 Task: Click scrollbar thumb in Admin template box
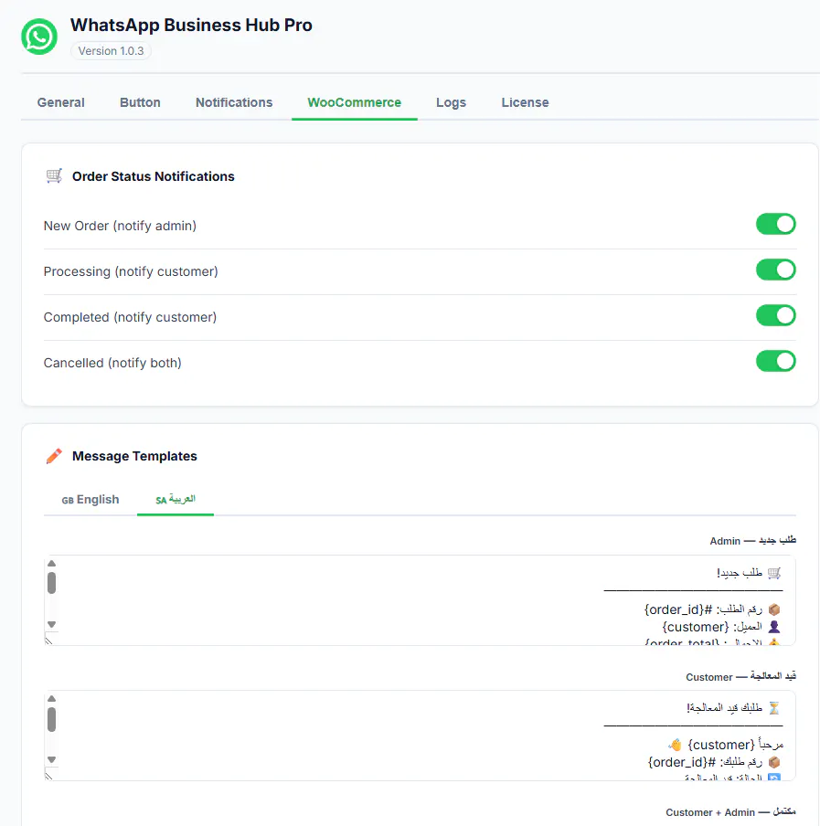(51, 583)
